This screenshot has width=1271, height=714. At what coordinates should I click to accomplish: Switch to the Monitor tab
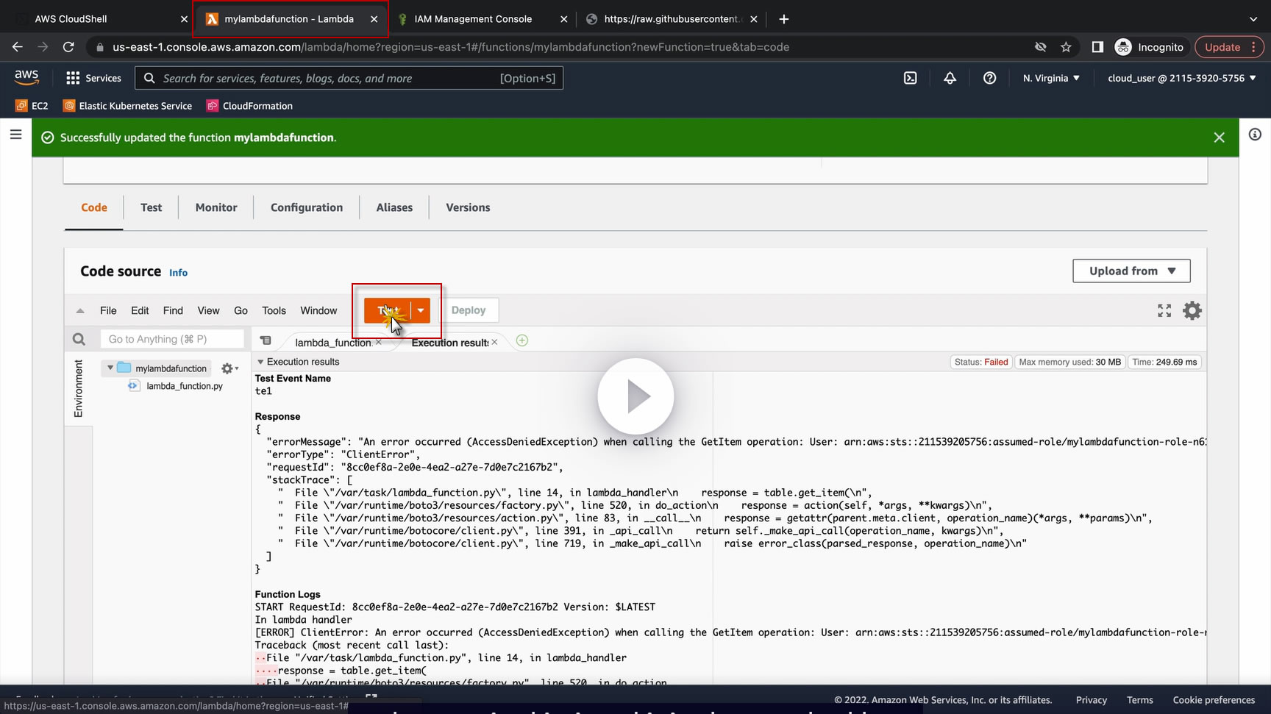point(216,207)
